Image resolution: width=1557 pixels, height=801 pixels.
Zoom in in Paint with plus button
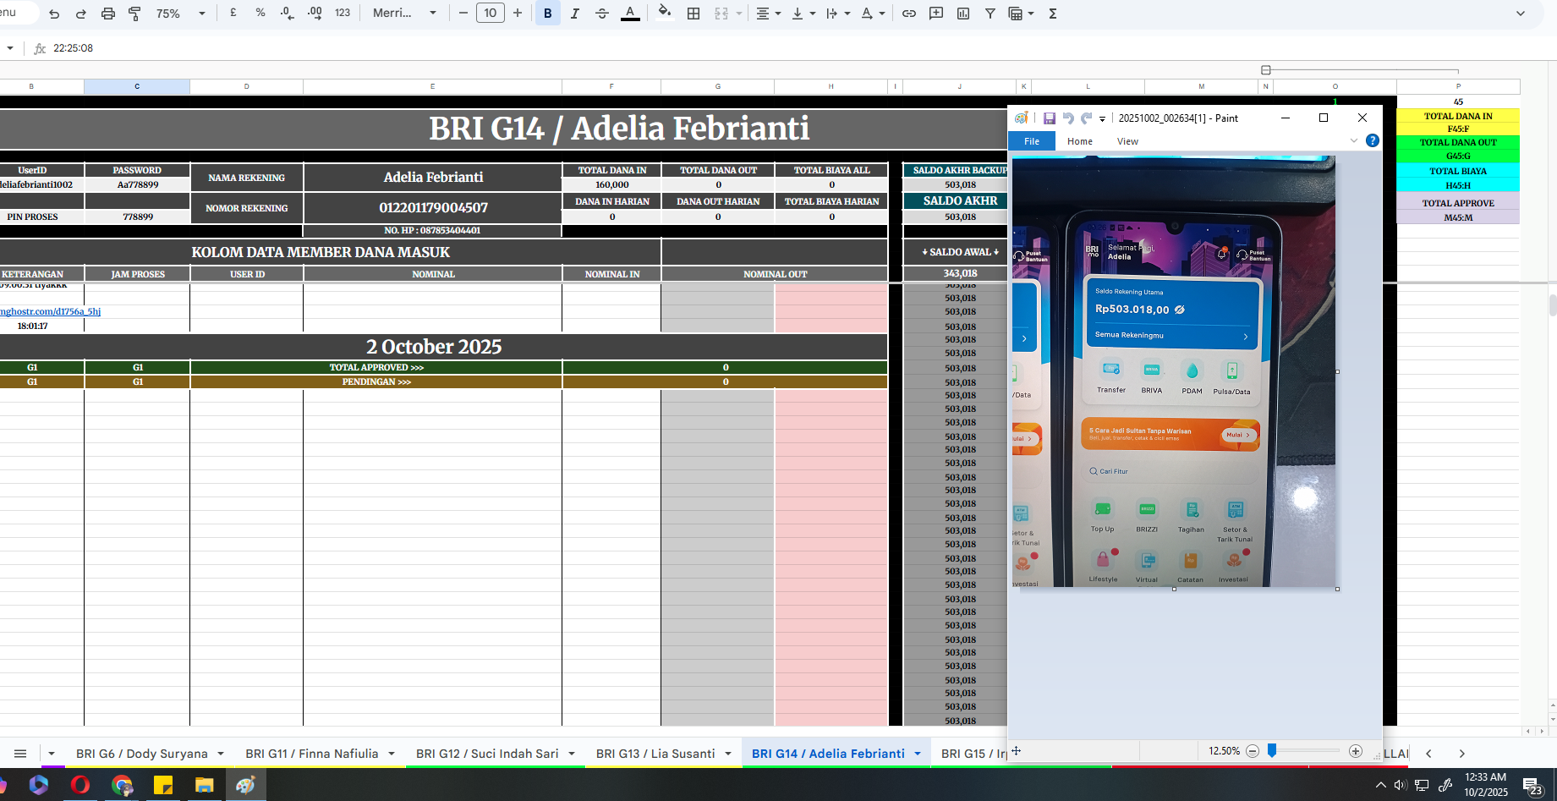tap(1356, 751)
